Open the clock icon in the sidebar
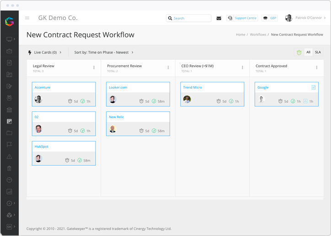The image size is (331, 236). (9, 180)
